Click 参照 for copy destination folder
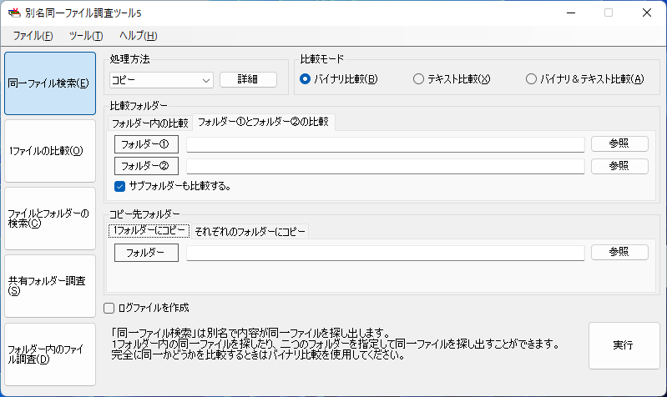Viewport: 667px width, 397px height. [619, 252]
